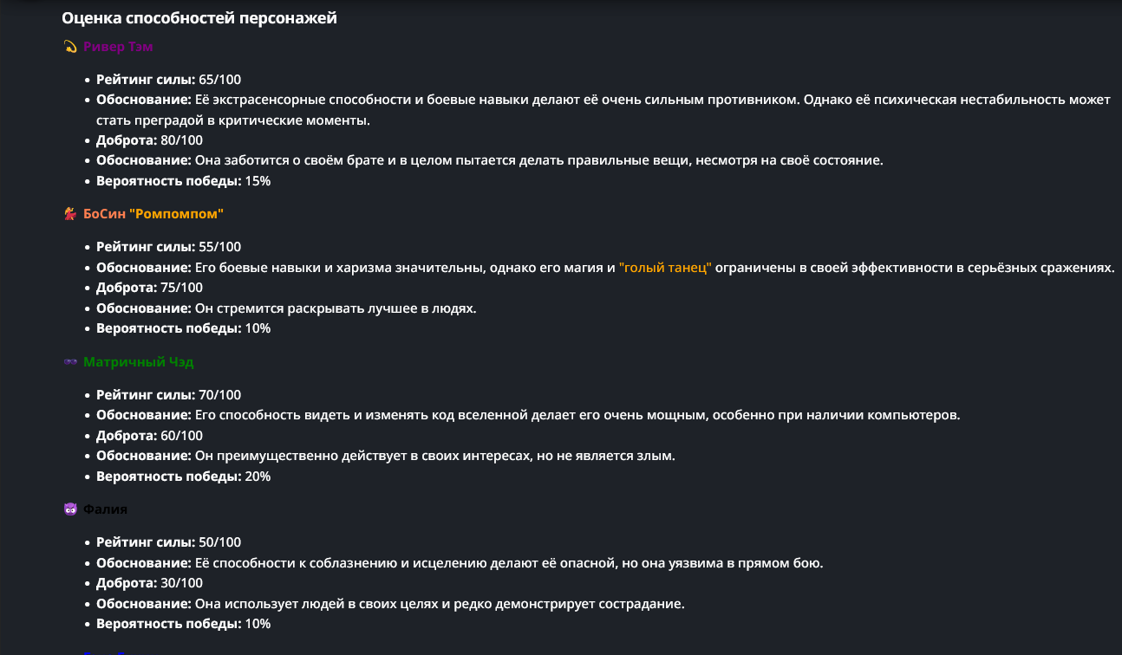Viewport: 1122px width, 655px height.
Task: Click the Фалия character name
Action: 105,509
